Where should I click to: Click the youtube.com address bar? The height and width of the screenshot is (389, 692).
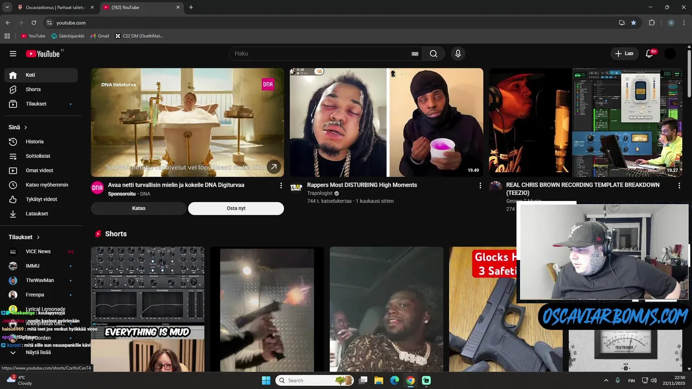point(330,23)
